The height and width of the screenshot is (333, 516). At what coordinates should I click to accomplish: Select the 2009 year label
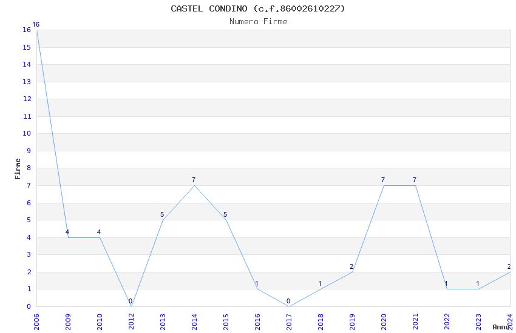click(68, 322)
